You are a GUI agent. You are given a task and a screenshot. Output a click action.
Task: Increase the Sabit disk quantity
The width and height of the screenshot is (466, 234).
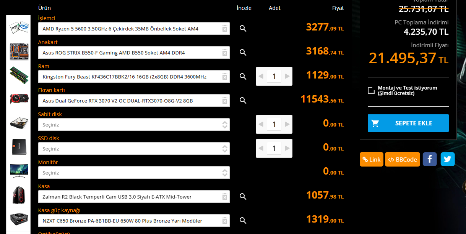click(287, 124)
